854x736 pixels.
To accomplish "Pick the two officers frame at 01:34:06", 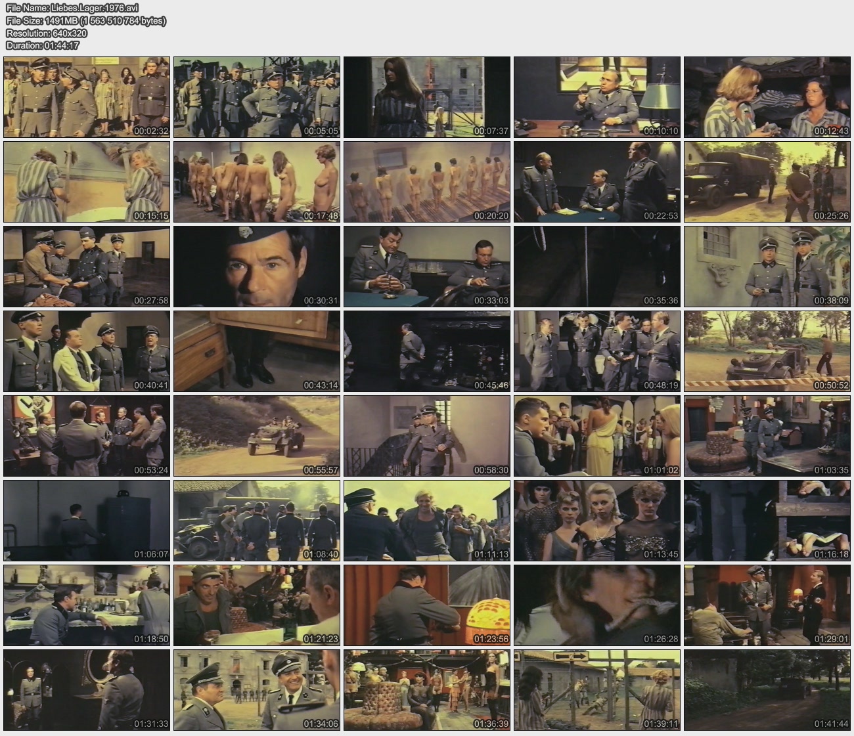I will [257, 690].
